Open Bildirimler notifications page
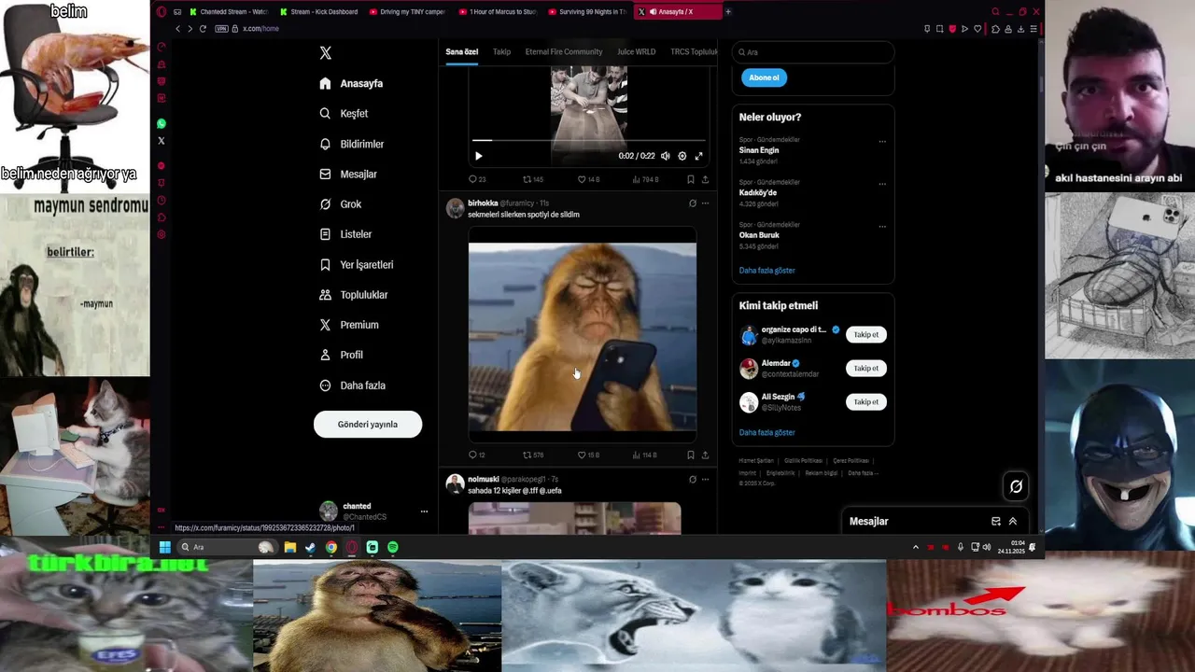The height and width of the screenshot is (672, 1195). [351, 144]
